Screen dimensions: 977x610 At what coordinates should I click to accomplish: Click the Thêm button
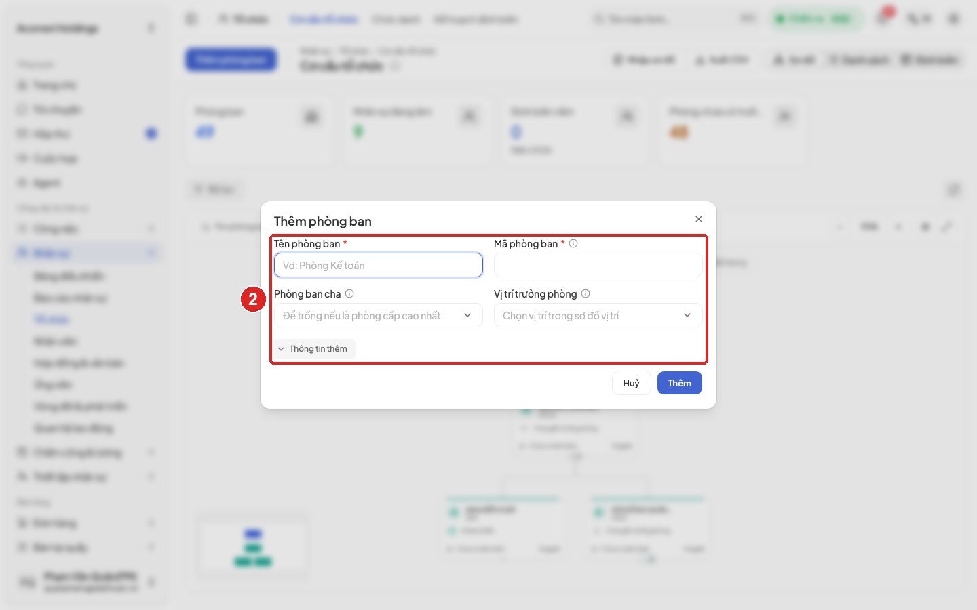(x=680, y=383)
